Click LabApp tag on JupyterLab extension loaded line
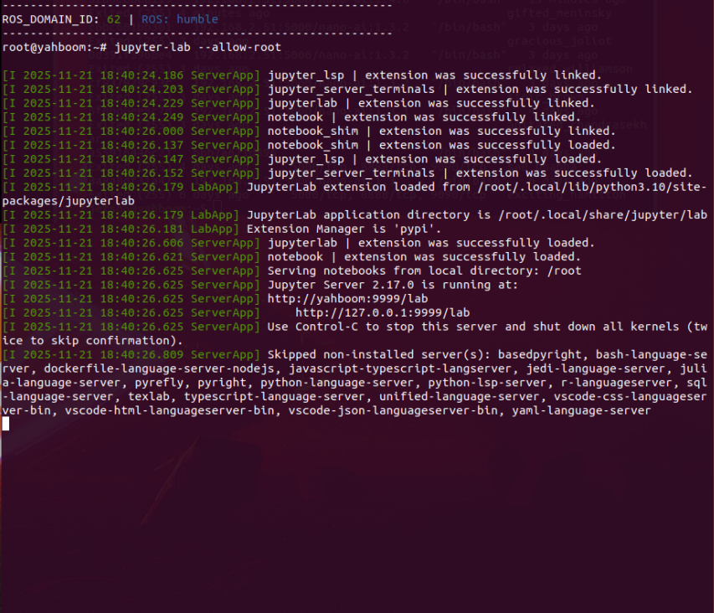 (214, 187)
